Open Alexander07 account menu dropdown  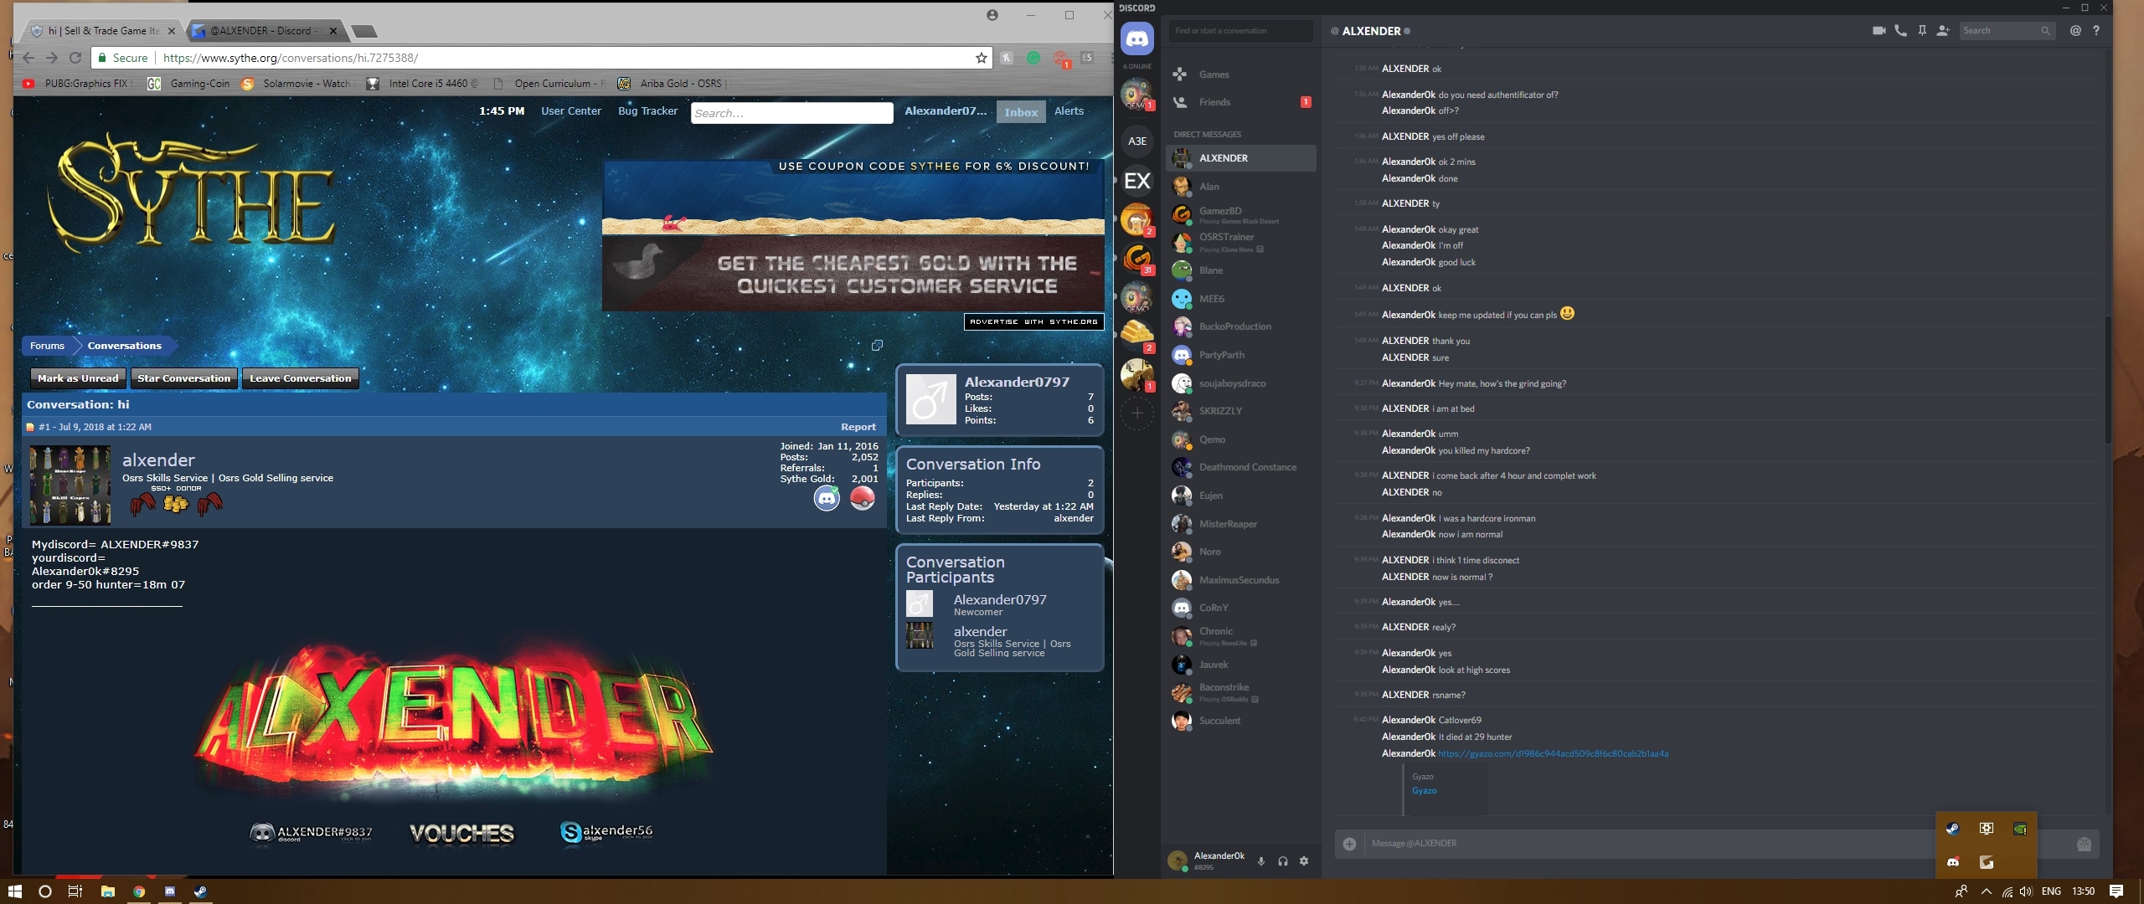(x=945, y=111)
